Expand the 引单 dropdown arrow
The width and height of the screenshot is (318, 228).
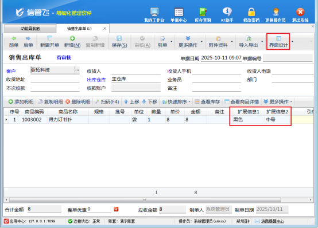pyautogui.click(x=172, y=42)
